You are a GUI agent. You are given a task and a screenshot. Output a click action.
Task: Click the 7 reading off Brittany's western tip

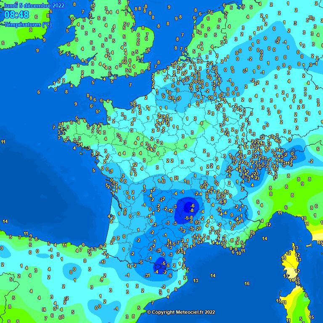(54, 126)
